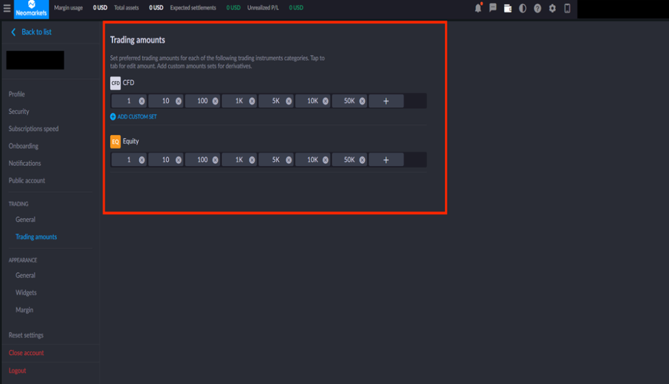Add a new amount to Equity row

[x=385, y=160]
